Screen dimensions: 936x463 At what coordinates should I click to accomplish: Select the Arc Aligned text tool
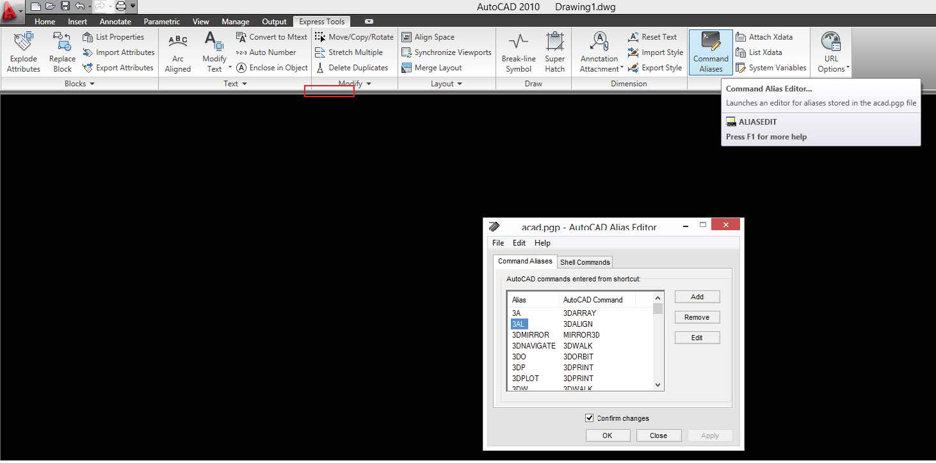178,52
